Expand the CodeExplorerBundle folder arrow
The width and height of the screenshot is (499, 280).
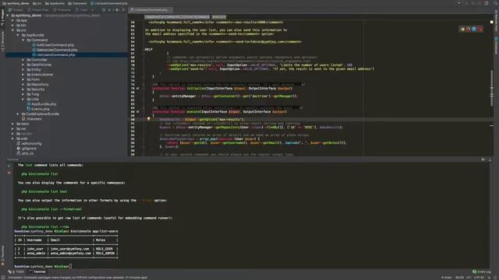pyautogui.click(x=18, y=114)
